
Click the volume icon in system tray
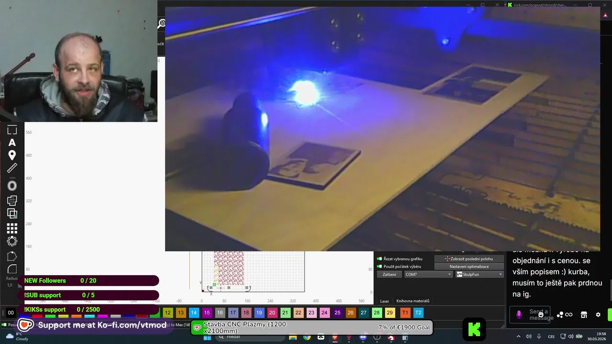[x=529, y=336]
